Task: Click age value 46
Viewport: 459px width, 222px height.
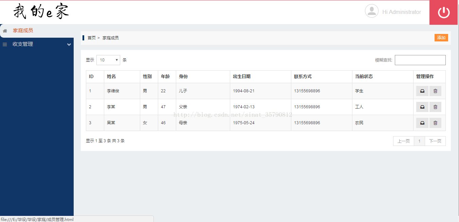Action: click(x=163, y=123)
